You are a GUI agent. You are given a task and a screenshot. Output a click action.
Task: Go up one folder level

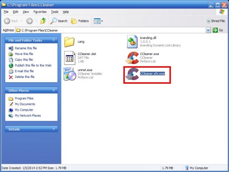(x=43, y=21)
